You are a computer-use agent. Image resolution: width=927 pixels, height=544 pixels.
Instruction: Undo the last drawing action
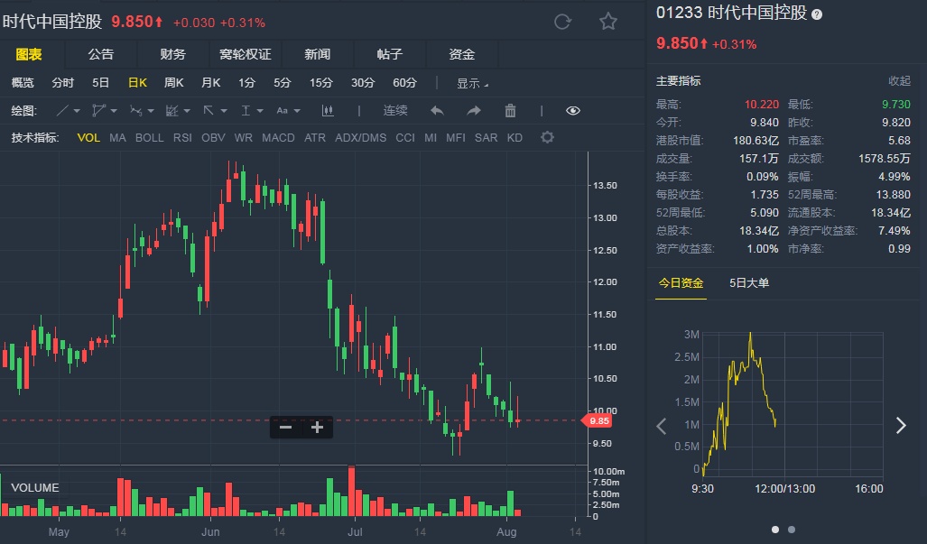point(437,111)
